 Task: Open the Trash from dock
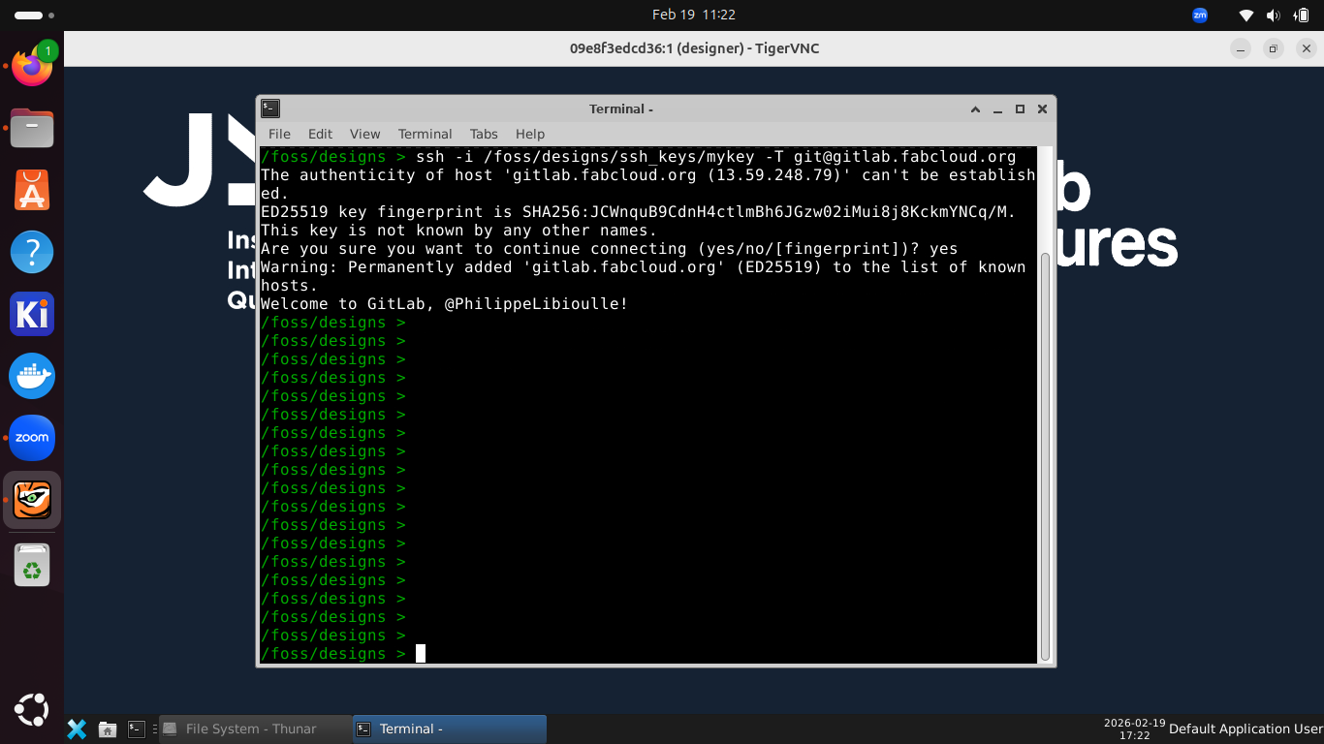pyautogui.click(x=32, y=565)
